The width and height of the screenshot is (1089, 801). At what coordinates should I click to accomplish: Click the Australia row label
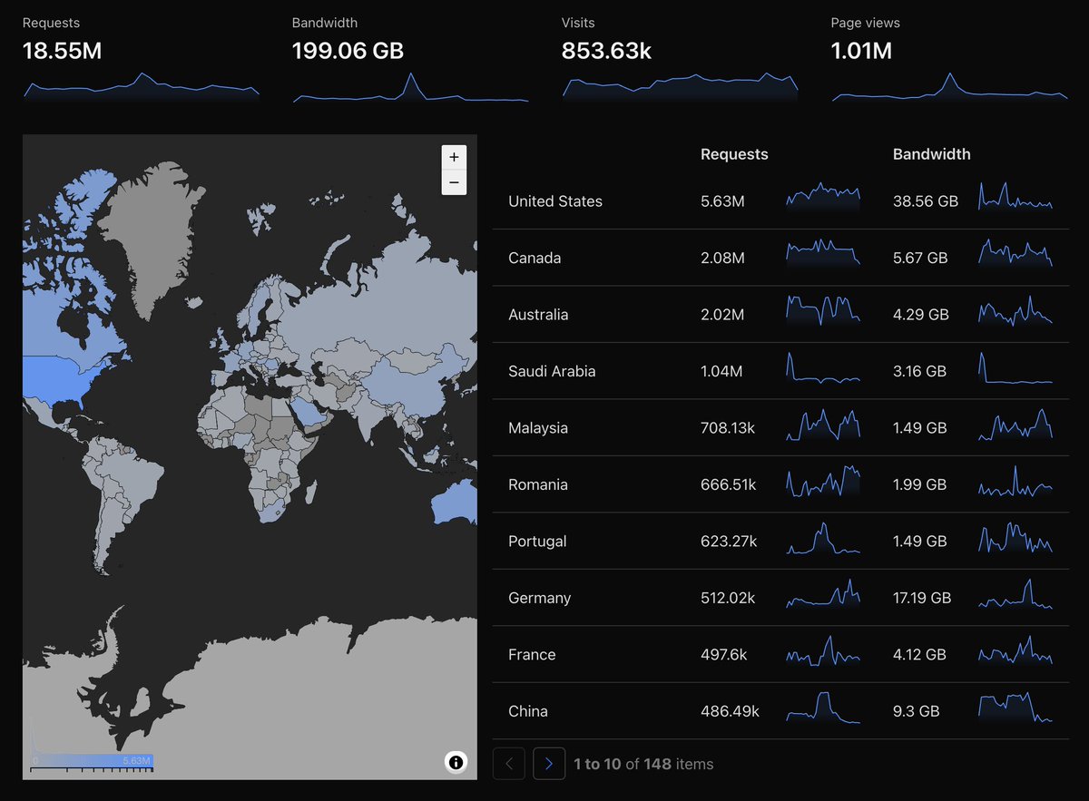coord(538,315)
